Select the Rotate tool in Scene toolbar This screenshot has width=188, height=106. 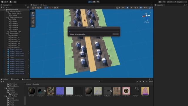[33, 18]
